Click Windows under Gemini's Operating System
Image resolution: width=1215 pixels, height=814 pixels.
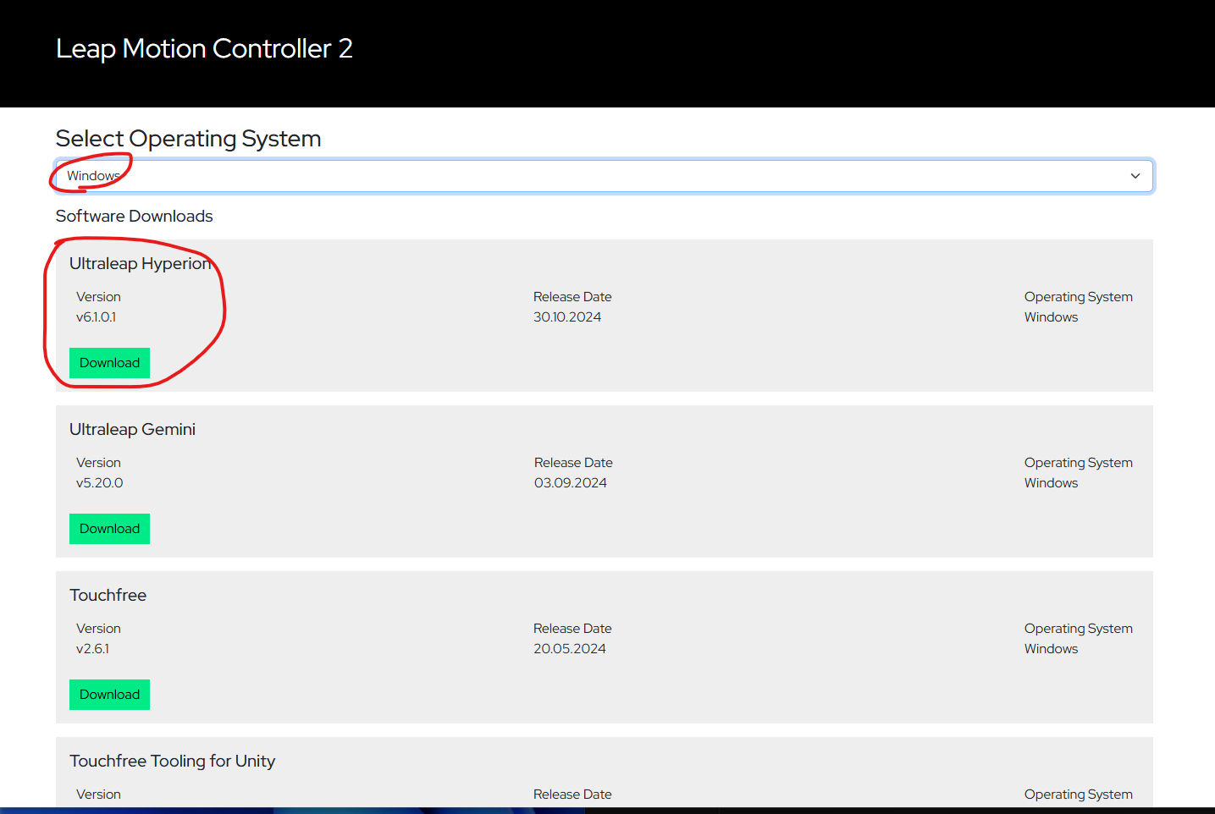click(x=1051, y=483)
